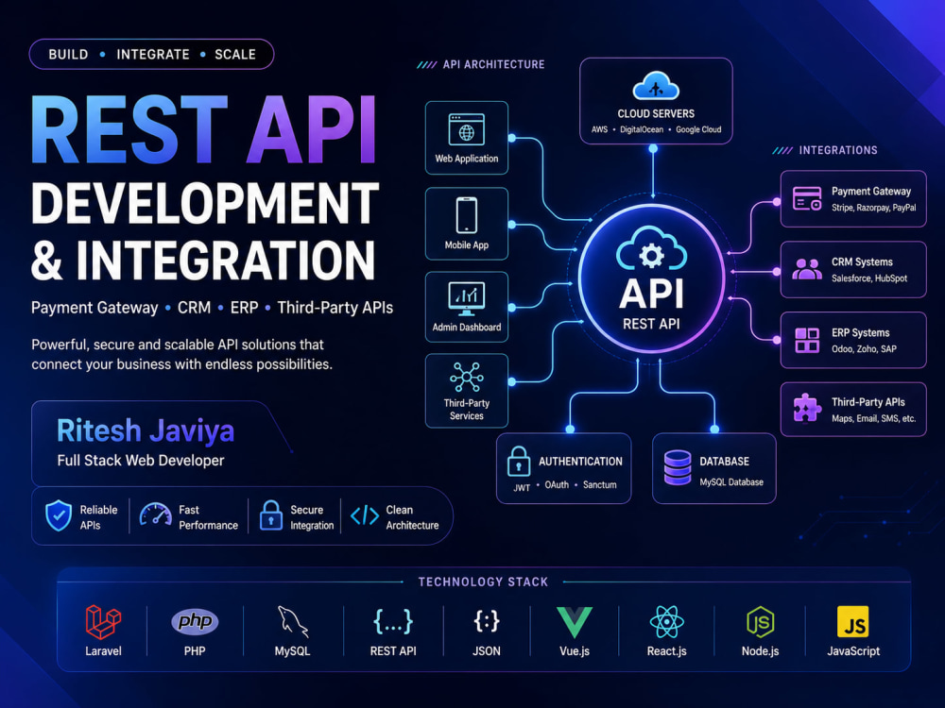This screenshot has height=708, width=945.
Task: Click the React.js atom logo
Action: click(666, 622)
